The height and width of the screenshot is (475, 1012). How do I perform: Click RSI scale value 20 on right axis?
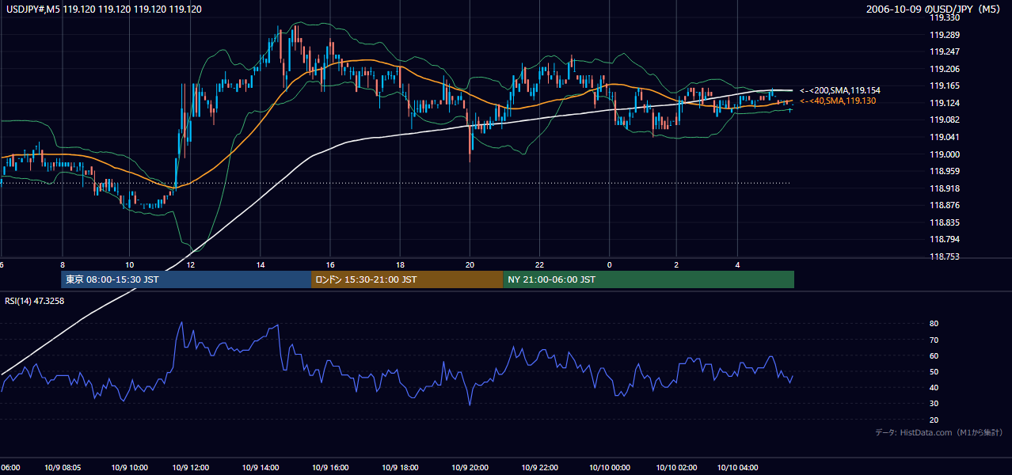(934, 420)
